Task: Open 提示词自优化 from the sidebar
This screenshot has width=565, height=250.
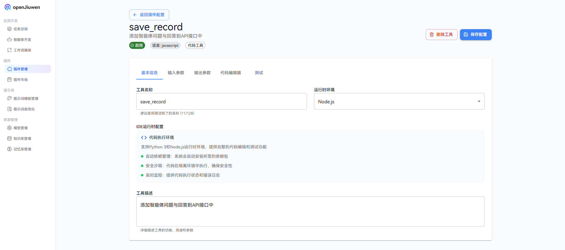Action: tap(28, 109)
